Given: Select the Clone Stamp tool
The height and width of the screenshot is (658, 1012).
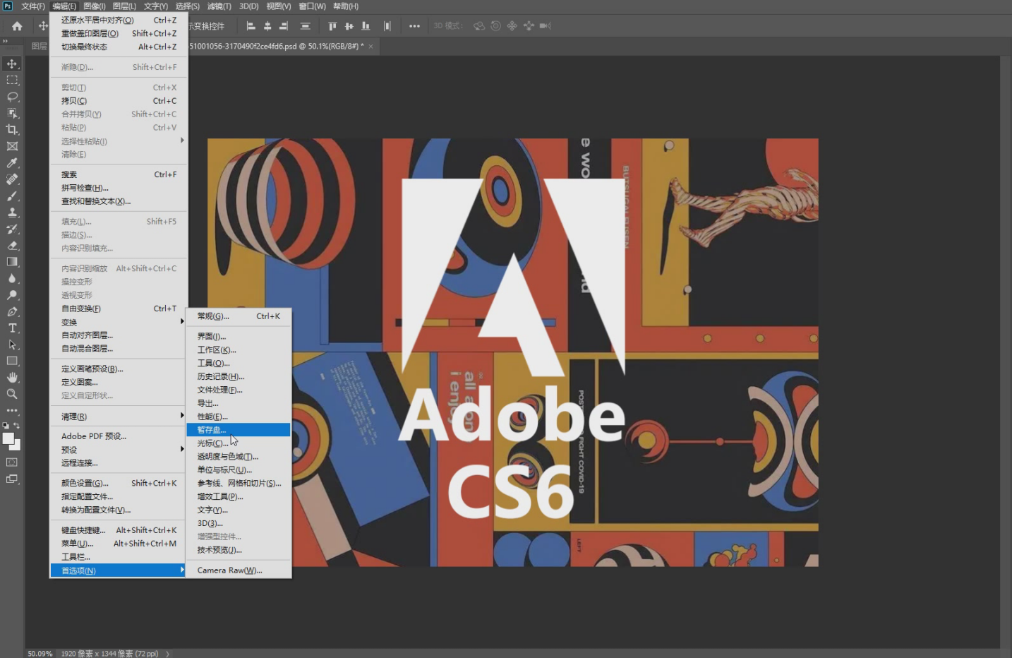Looking at the screenshot, I should pos(12,213).
